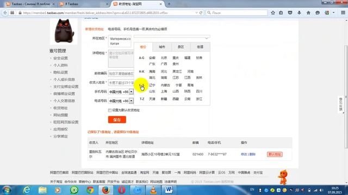Open Windows Explorer folder in taskbar

pos(42,190)
